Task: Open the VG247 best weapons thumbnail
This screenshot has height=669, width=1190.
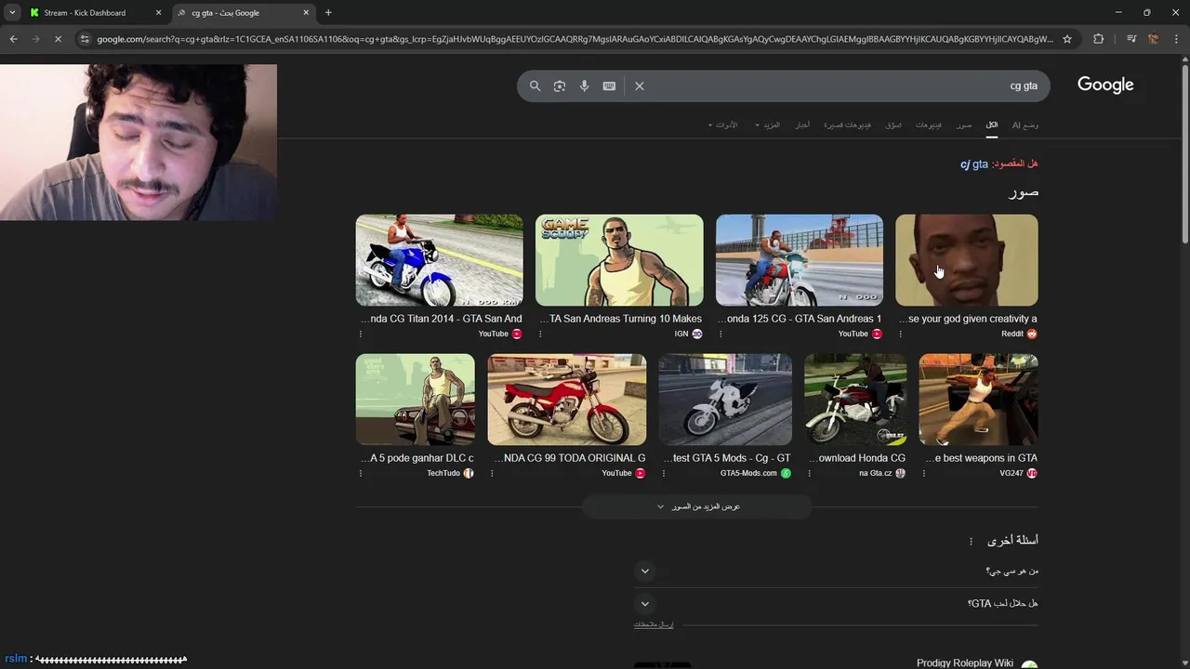Action: click(x=978, y=400)
